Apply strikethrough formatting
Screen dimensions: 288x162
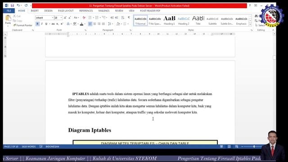point(53,24)
